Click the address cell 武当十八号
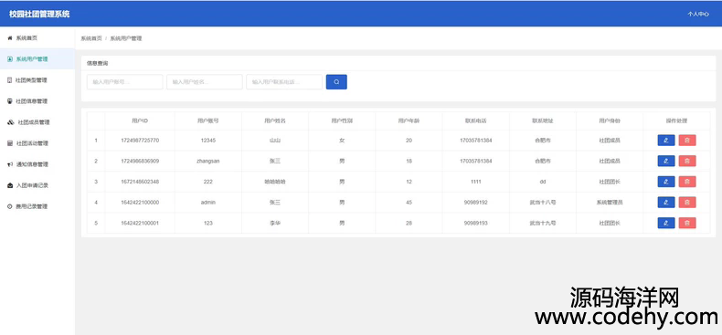 [x=543, y=203]
